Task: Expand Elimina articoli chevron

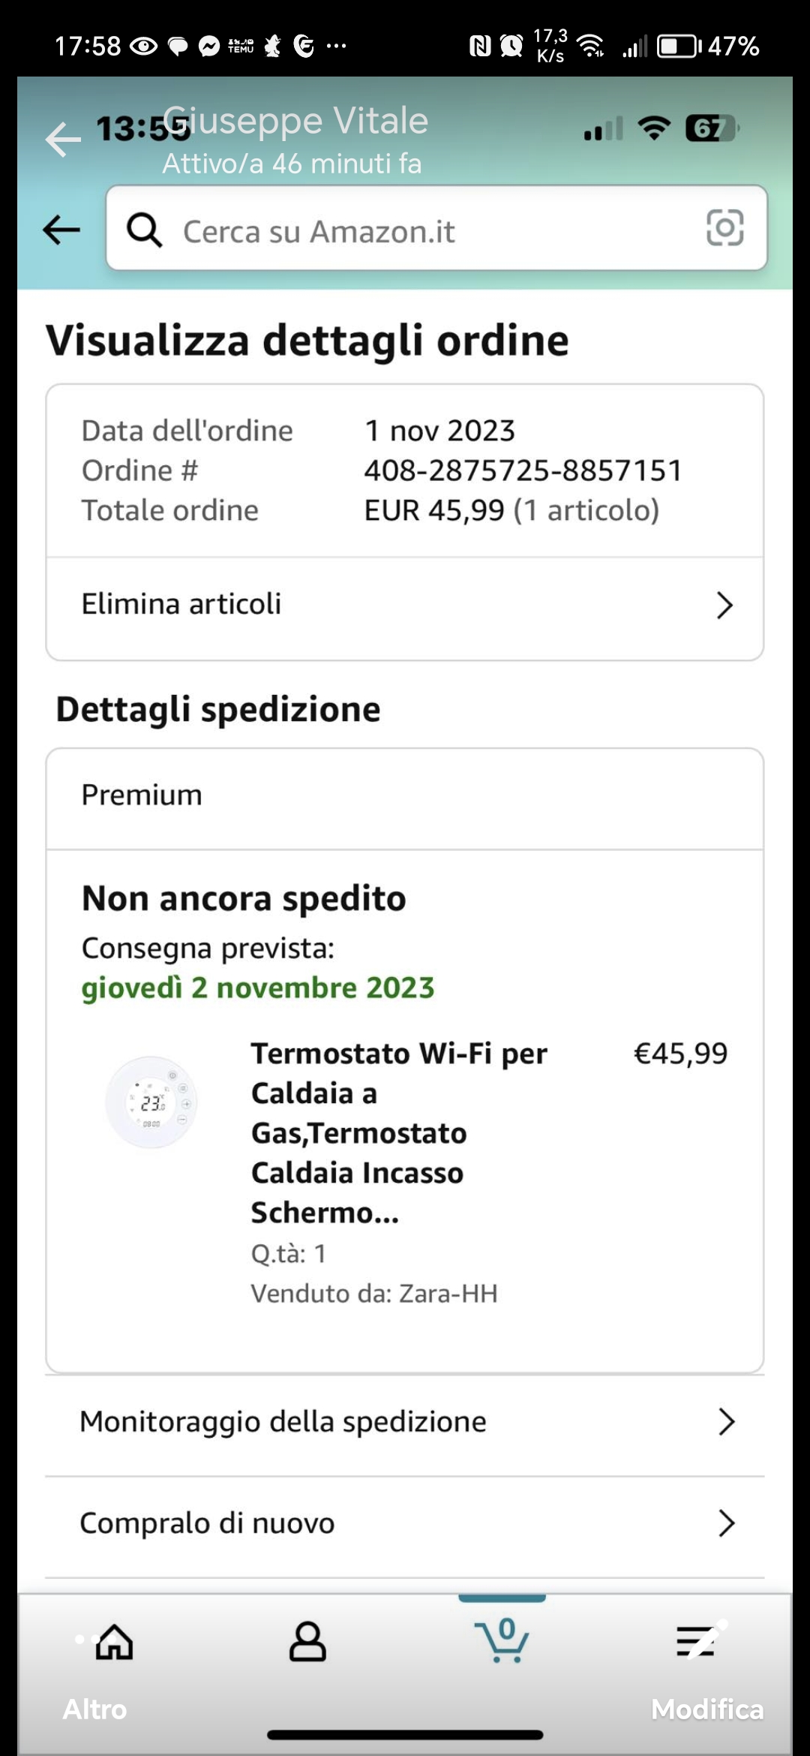Action: tap(724, 605)
